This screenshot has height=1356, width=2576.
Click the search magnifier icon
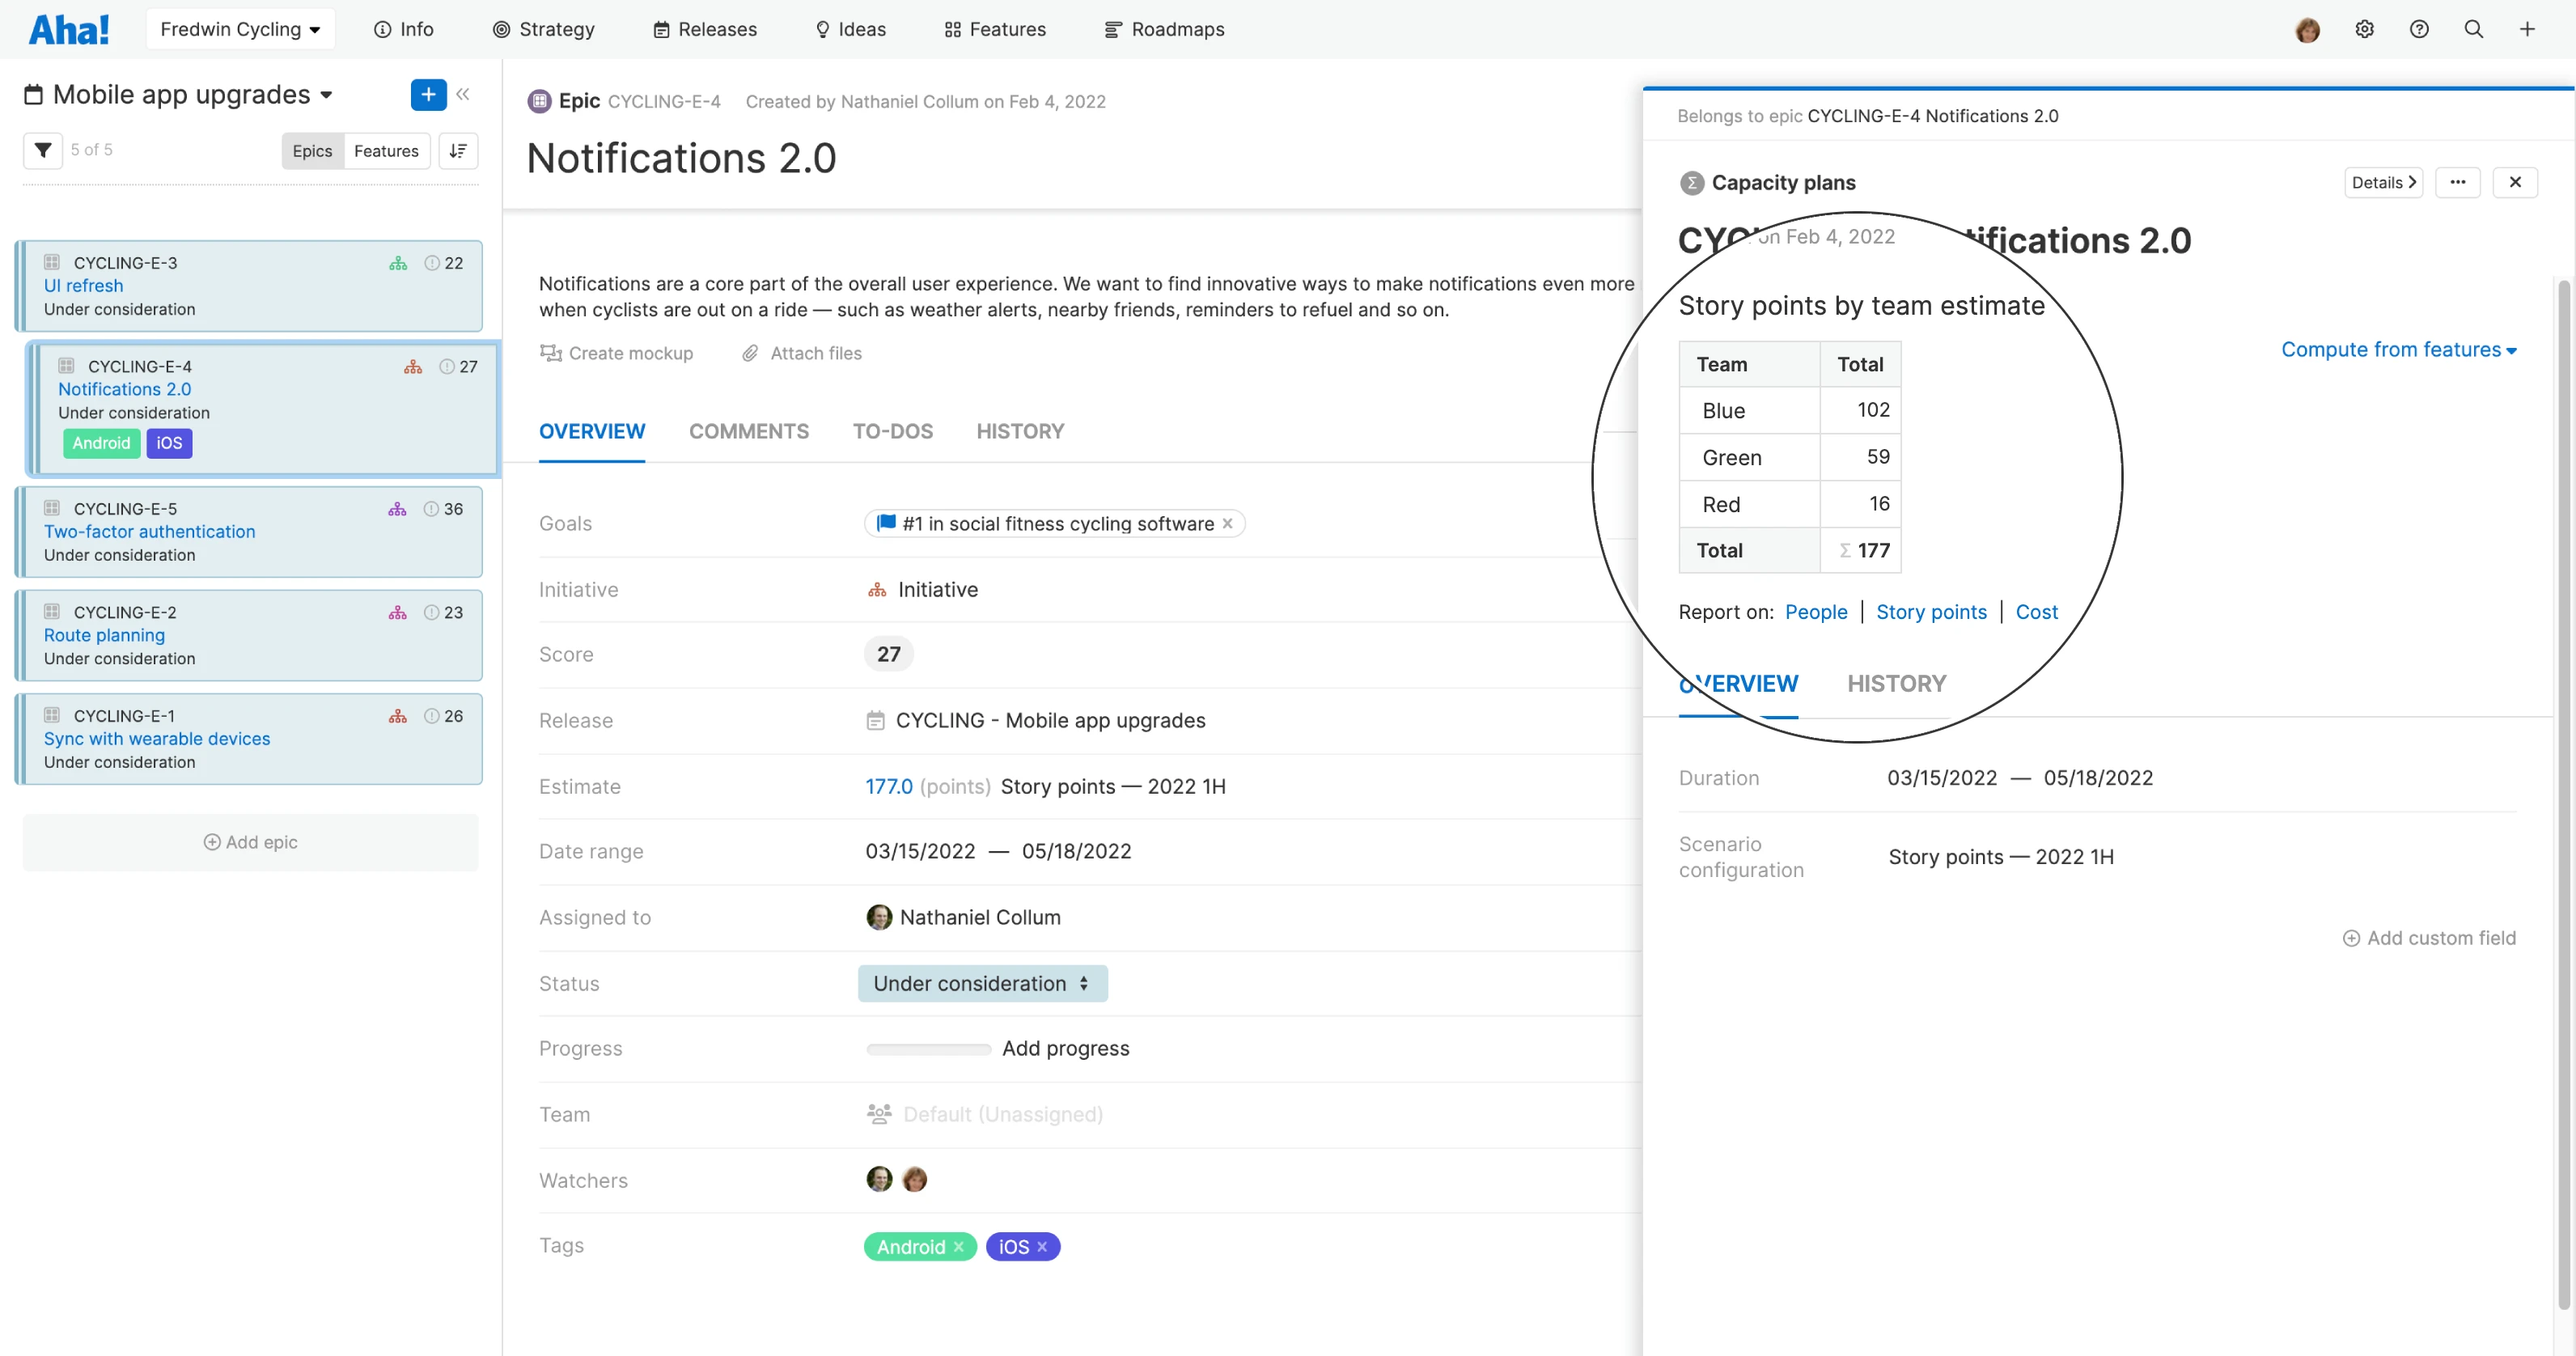pos(2473,29)
